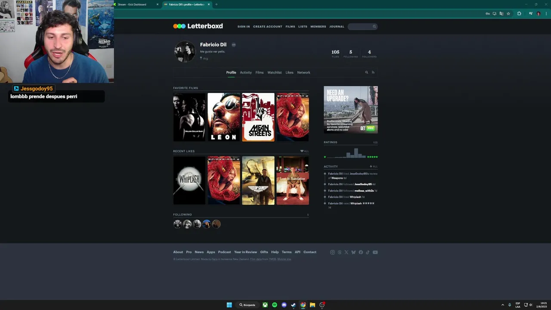551x310 pixels.
Task: Close the Kick Dashboard browser tab
Action: [x=158, y=4]
